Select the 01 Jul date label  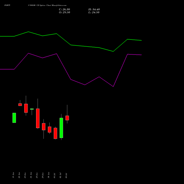pos(54,176)
